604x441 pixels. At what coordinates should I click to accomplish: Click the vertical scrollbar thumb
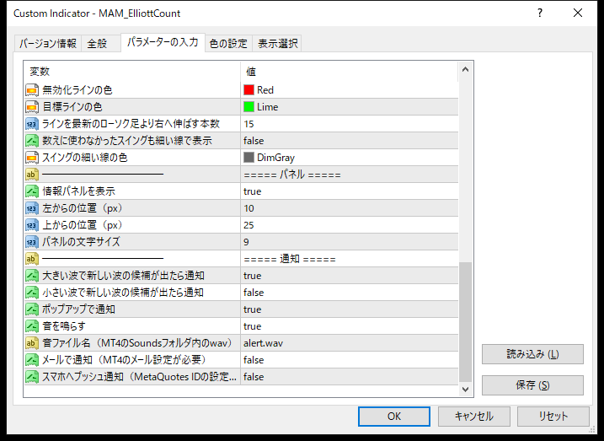click(465, 322)
